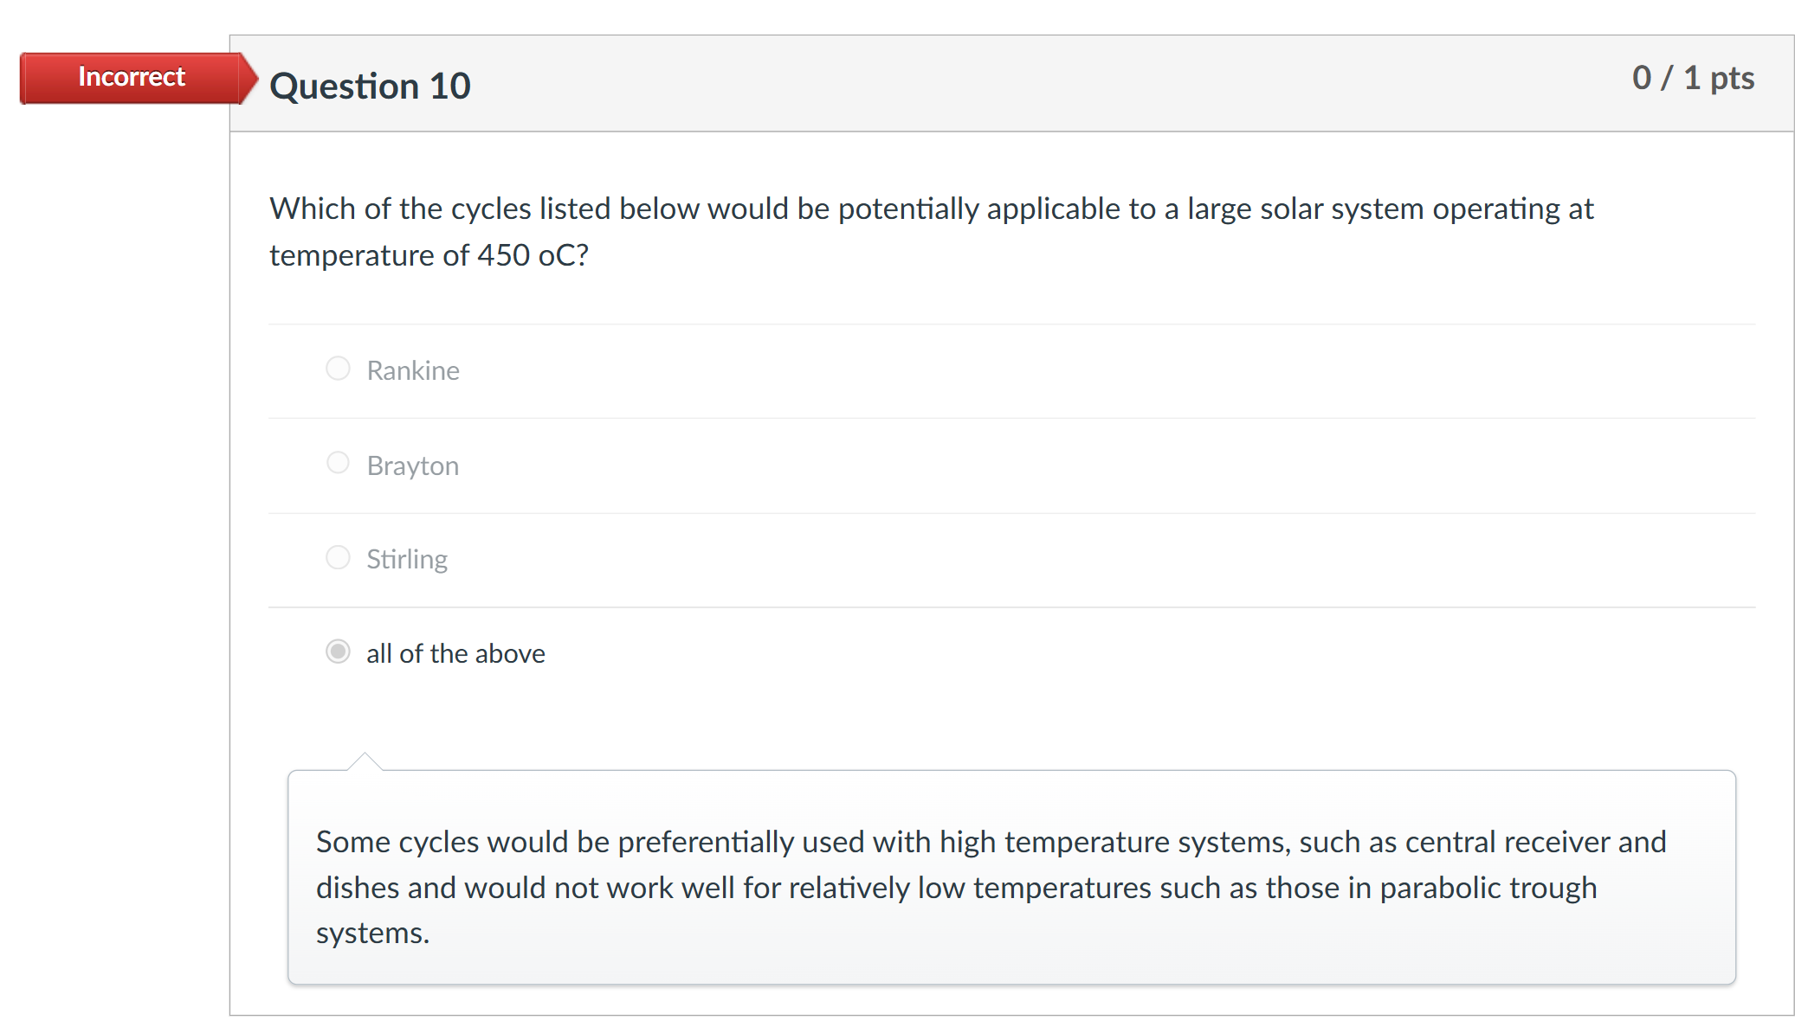Select the Rankine radio button

tap(338, 368)
